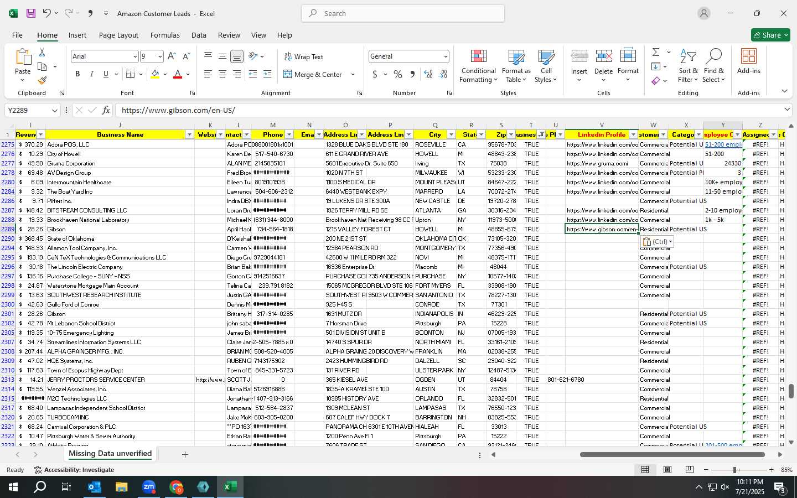797x498 pixels.
Task: Apply Accounting dollar number format
Action: 375,74
